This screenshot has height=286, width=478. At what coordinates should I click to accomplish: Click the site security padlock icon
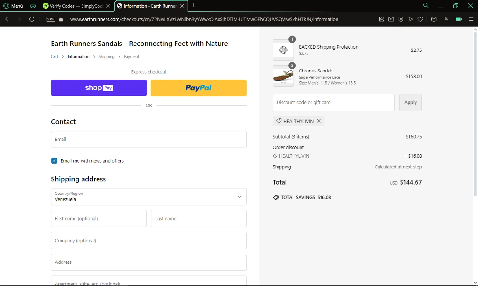(x=61, y=19)
